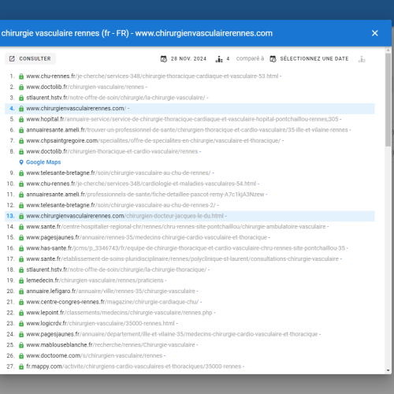394x394 pixels.
Task: Open the Google Maps link
Action: pos(43,162)
